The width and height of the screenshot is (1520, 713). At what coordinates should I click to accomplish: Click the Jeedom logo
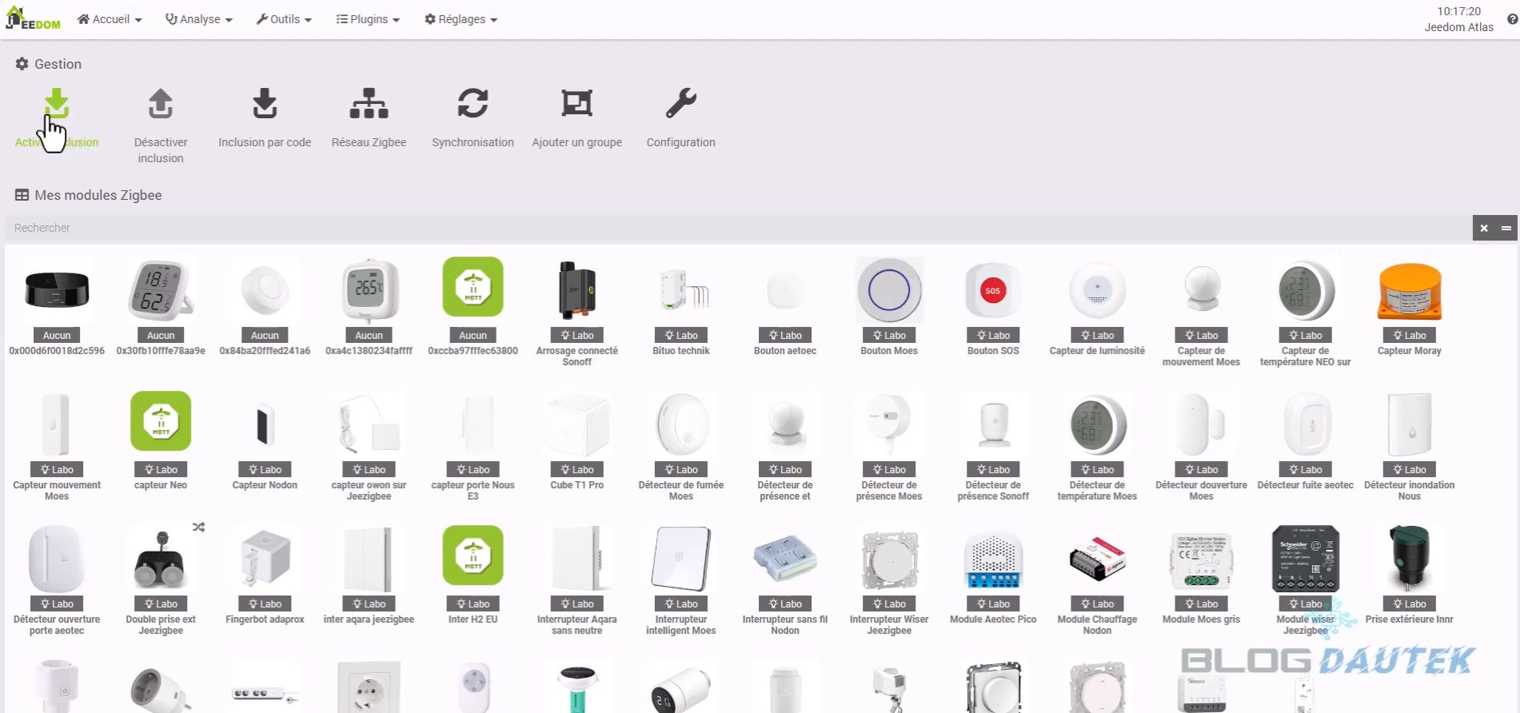(x=33, y=18)
